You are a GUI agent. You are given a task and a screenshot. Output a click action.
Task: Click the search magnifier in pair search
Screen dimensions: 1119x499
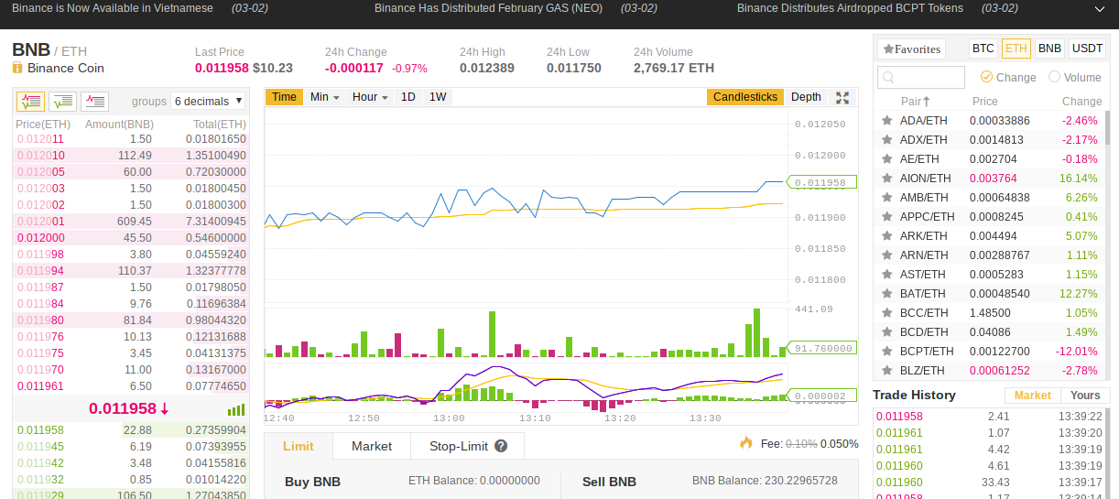889,78
